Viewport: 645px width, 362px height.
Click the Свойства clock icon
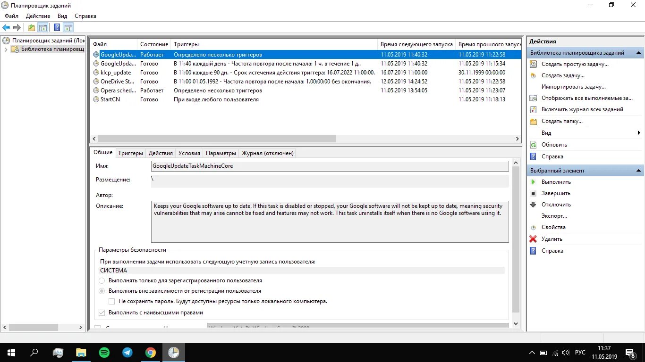[x=533, y=227]
